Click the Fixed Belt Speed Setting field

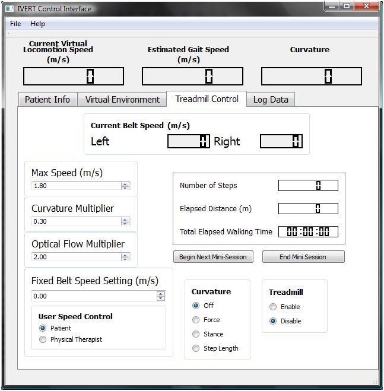pyautogui.click(x=94, y=295)
